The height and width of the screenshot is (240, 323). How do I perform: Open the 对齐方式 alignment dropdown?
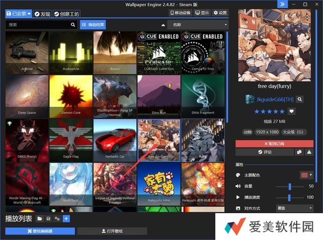coord(294,208)
